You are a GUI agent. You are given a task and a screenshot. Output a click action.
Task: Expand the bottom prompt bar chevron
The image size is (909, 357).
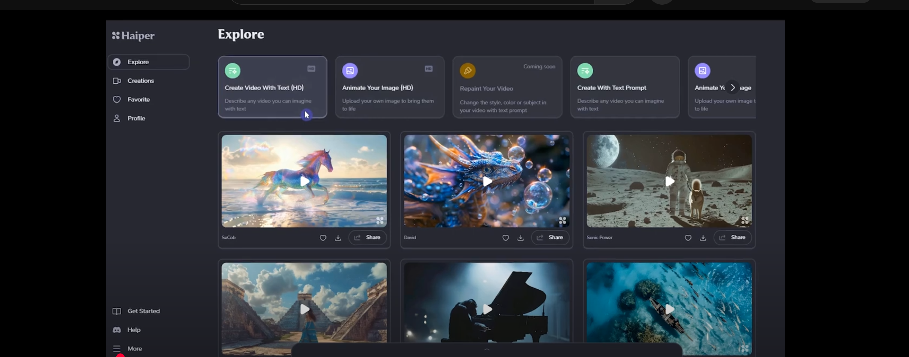[487, 349]
